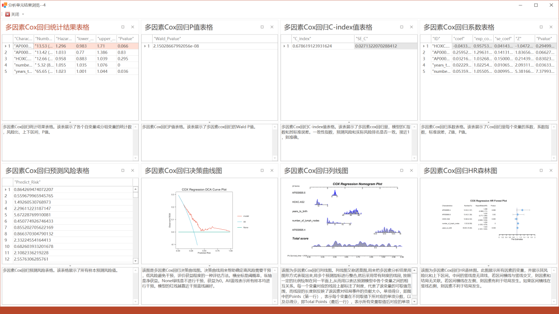Close the 多因素Cox回归统计结果表格 panel
Screen dimensions: 559x314
[133, 27]
